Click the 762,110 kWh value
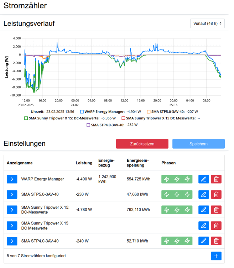The image size is (234, 268). click(138, 210)
